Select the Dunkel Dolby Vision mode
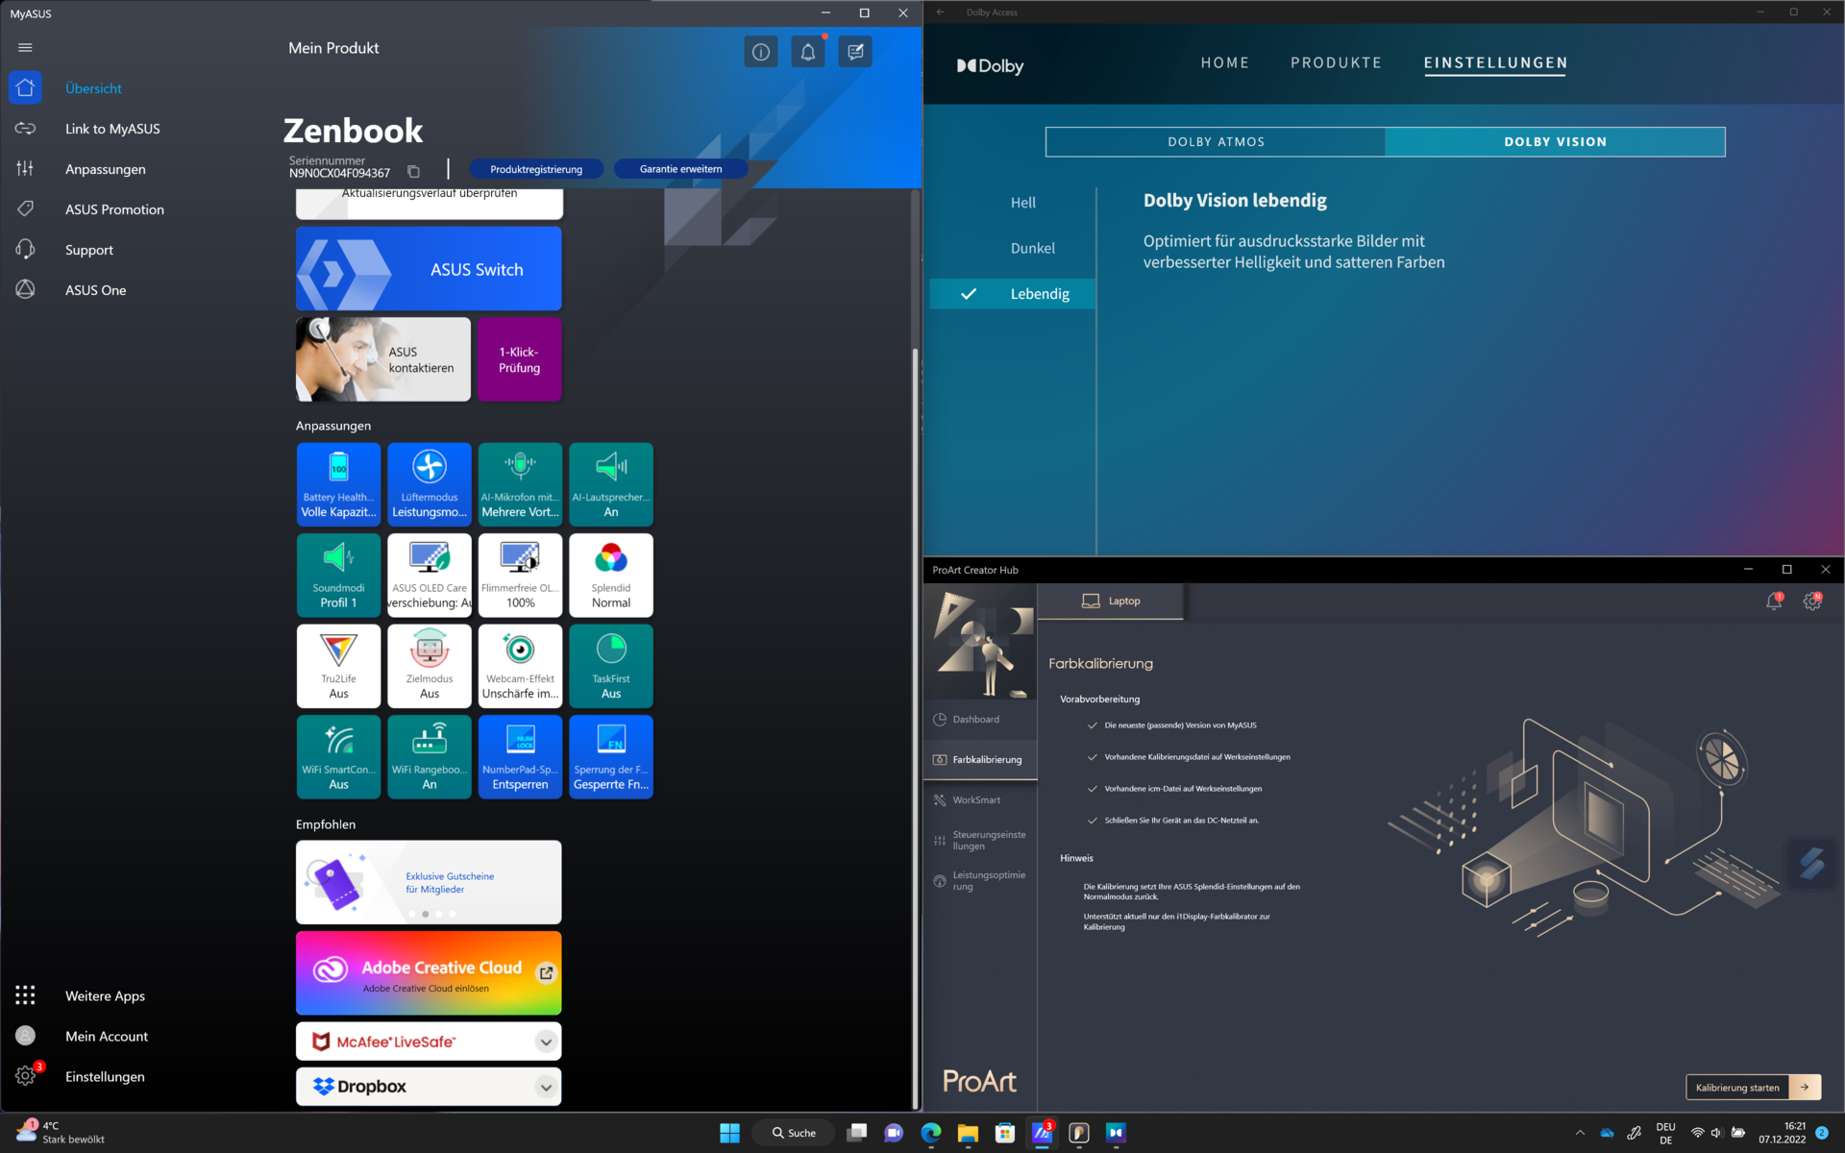1845x1153 pixels. click(1032, 248)
